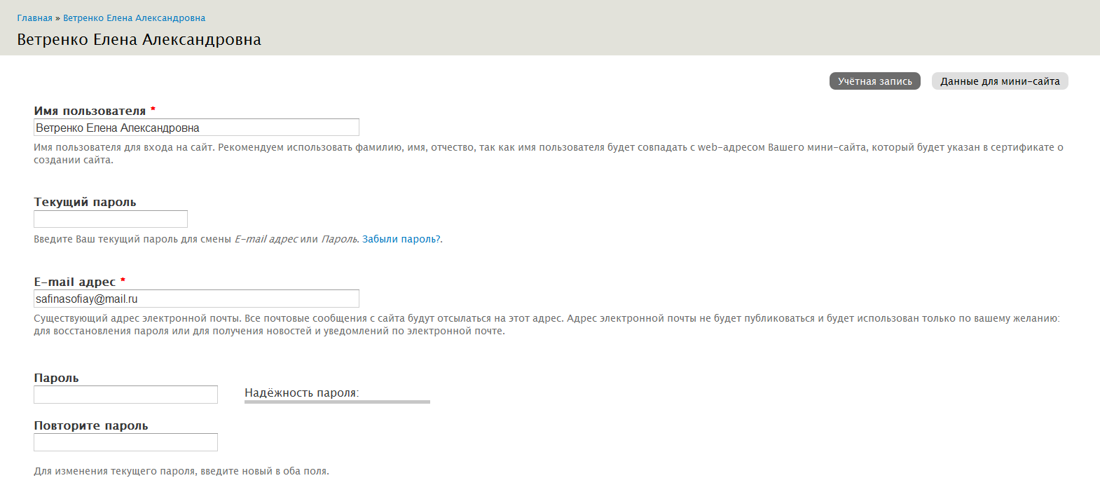Follow the Забыли пароль? link
This screenshot has width=1100, height=485.
click(x=401, y=239)
